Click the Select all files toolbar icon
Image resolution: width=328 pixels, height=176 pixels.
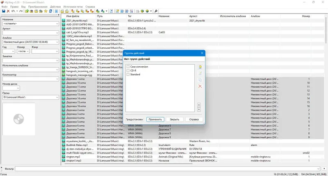pyautogui.click(x=56, y=11)
